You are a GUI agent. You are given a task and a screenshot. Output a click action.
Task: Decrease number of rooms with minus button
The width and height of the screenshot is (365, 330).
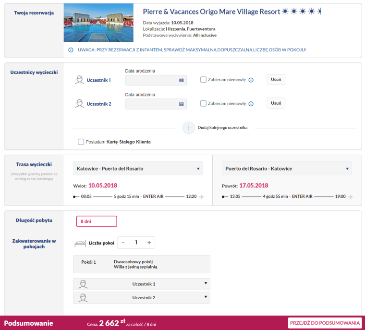tap(123, 243)
